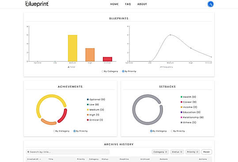Click the circle icon on the Priority filter
Viewport: 238px width, 162px height.
point(197,152)
